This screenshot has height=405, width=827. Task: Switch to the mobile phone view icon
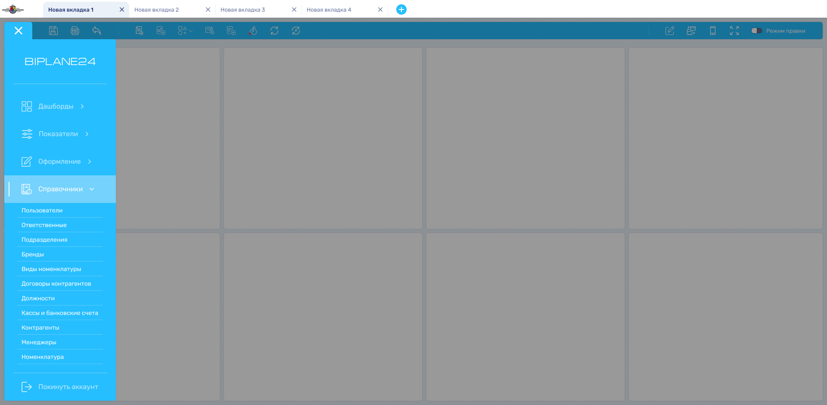click(x=713, y=31)
